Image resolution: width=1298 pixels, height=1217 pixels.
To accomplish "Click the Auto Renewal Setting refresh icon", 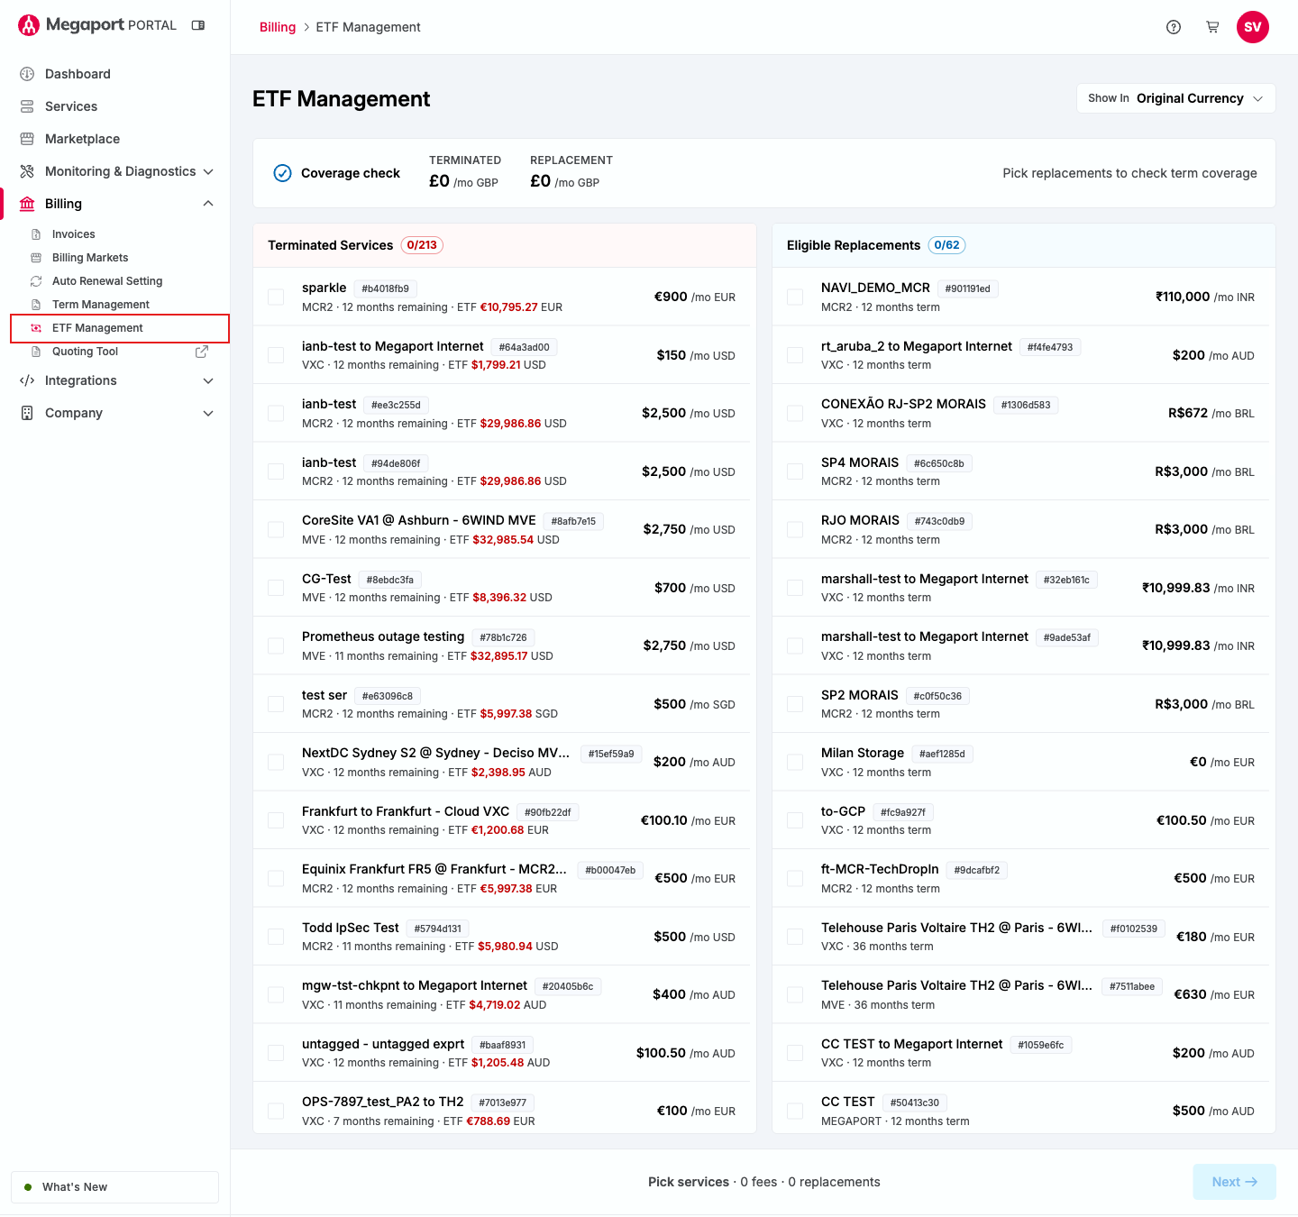I will [x=36, y=281].
